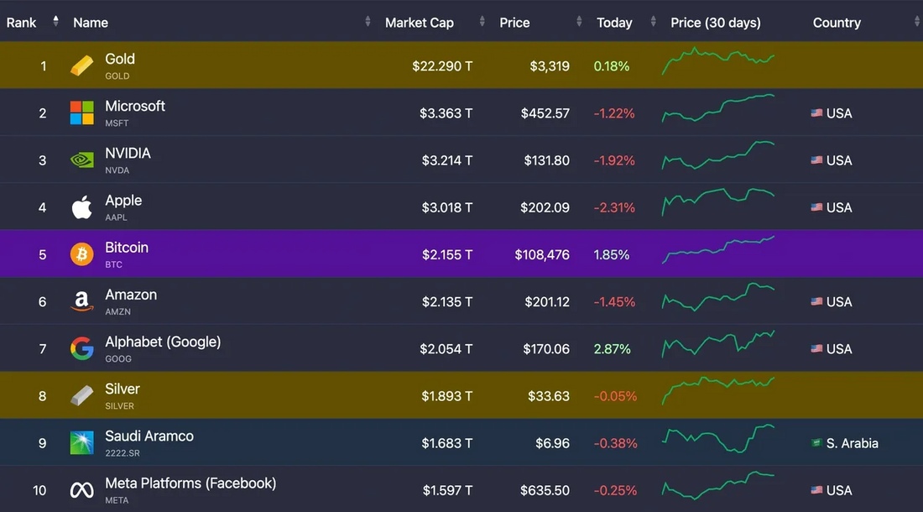Click the USA flag in Meta row
Viewport: 923px width, 512px height.
point(816,489)
